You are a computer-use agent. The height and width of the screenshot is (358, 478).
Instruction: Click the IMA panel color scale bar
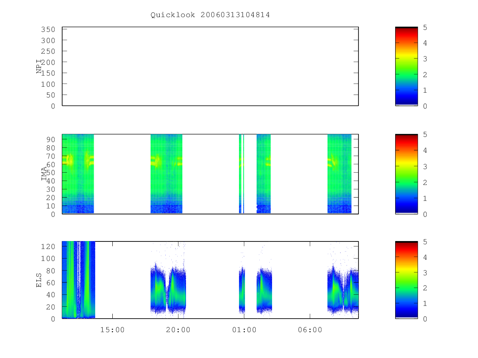coord(406,174)
